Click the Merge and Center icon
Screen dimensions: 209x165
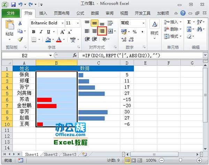(110, 31)
